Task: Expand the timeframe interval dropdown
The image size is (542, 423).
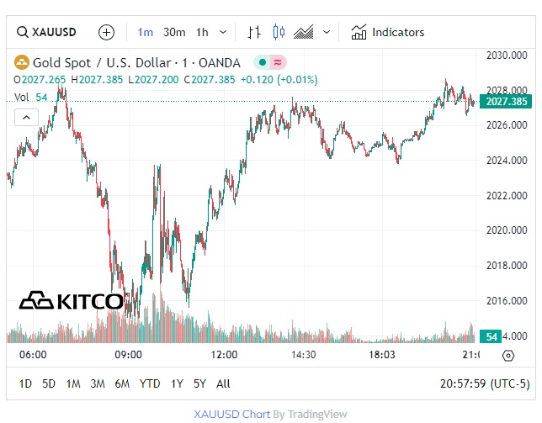Action: pos(223,33)
